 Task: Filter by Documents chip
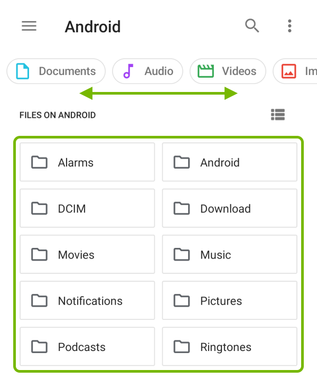click(x=56, y=71)
